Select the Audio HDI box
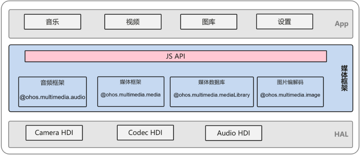The image size is (362, 155). click(233, 133)
